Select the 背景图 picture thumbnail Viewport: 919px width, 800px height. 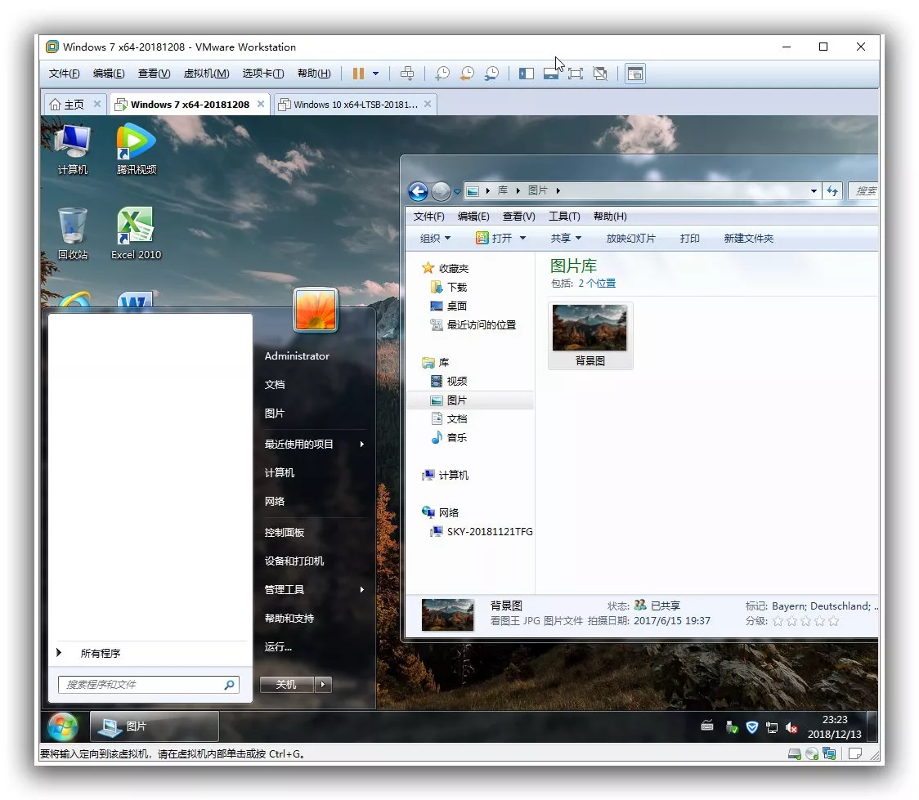click(590, 336)
